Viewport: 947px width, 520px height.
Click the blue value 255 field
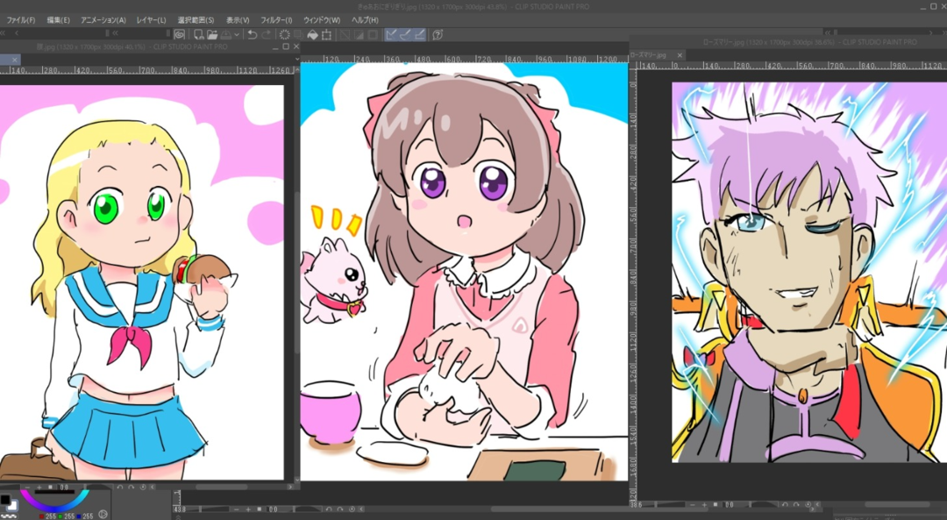[89, 516]
